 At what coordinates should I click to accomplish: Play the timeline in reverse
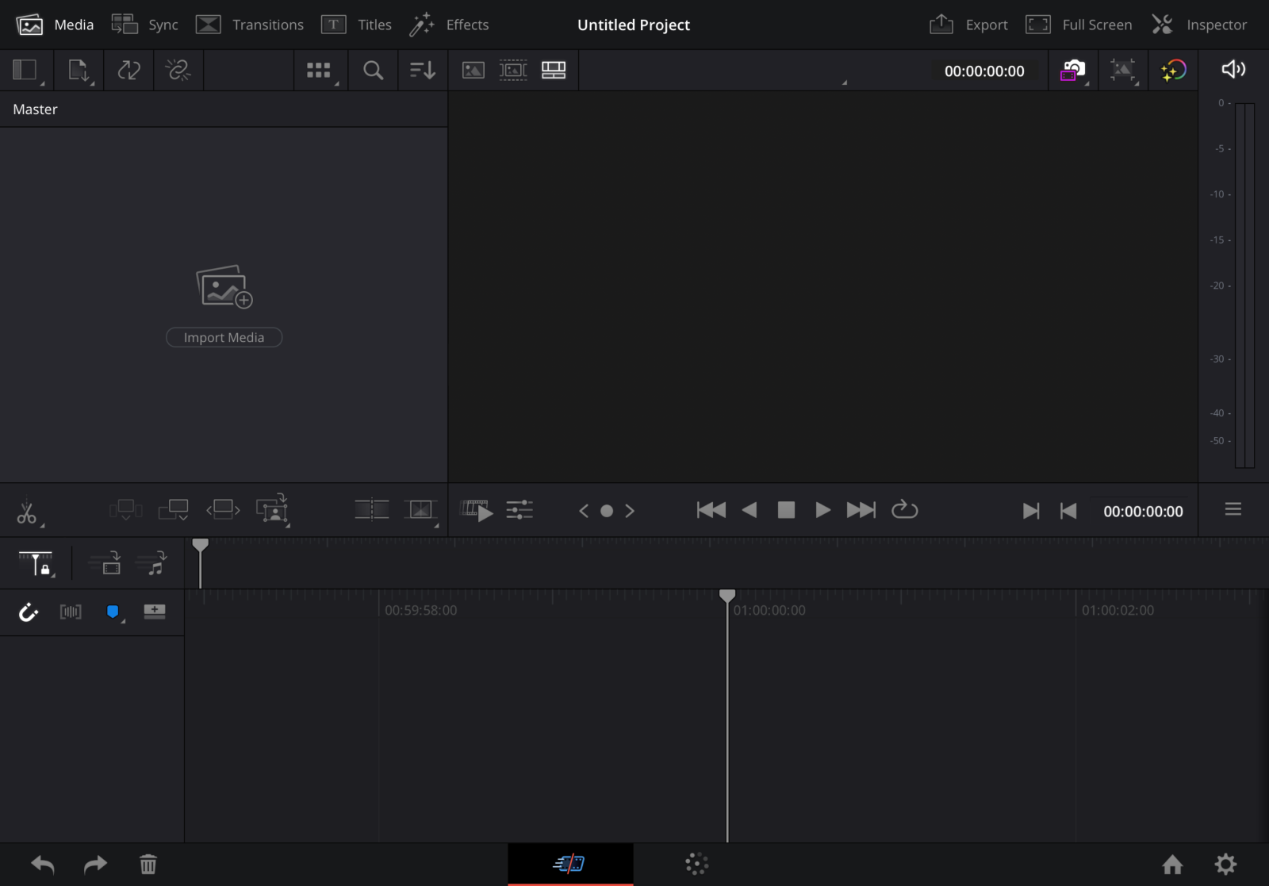(750, 510)
